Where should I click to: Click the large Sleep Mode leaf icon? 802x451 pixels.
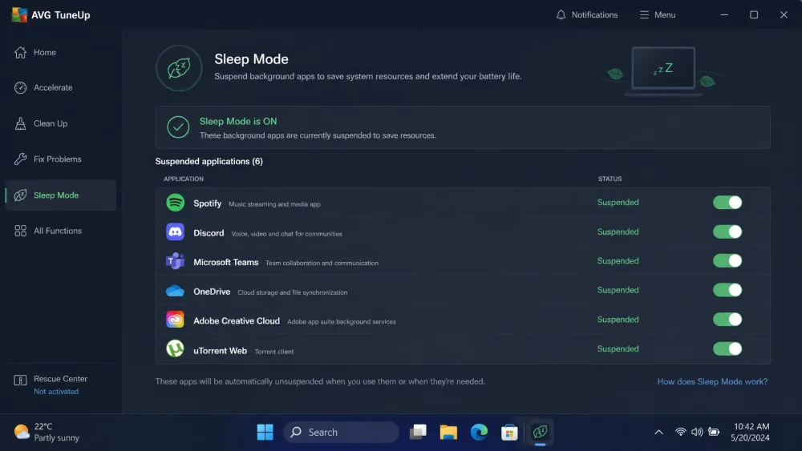[x=179, y=68]
